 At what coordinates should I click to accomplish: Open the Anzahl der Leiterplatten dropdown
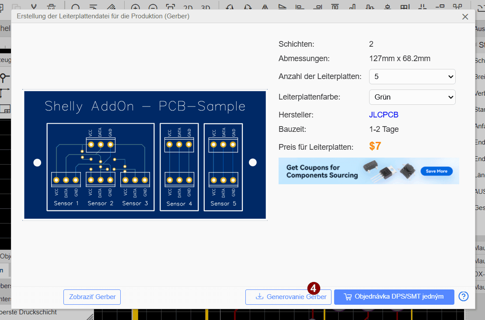tap(412, 76)
